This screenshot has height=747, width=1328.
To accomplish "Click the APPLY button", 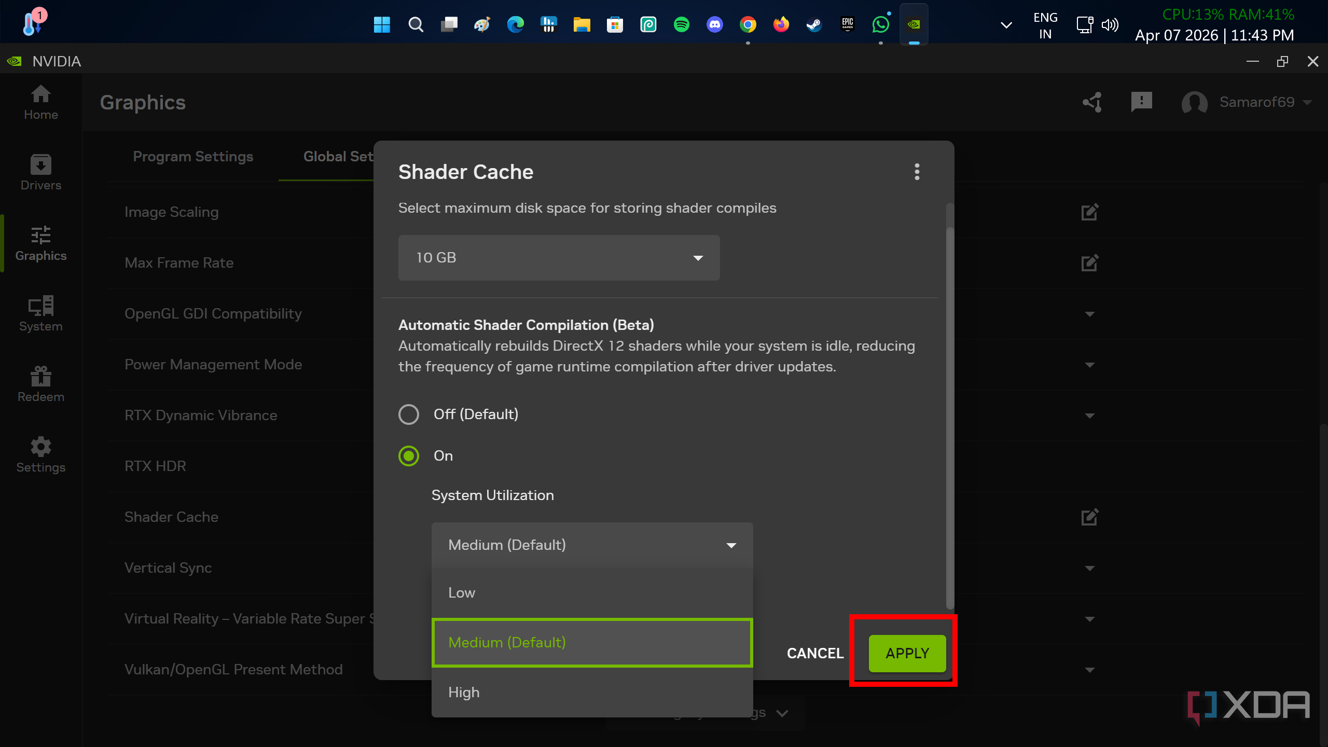I will pyautogui.click(x=907, y=654).
